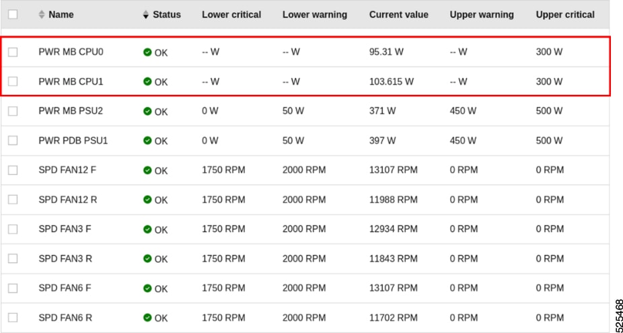Viewport: 623px width, 333px height.
Task: Click CPU0's 300 W upper critical value
Action: coord(549,52)
